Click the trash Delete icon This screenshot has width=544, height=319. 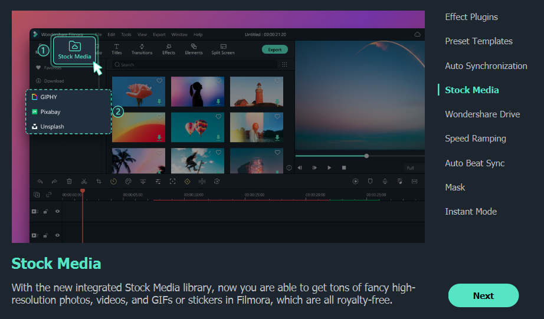[x=70, y=182]
